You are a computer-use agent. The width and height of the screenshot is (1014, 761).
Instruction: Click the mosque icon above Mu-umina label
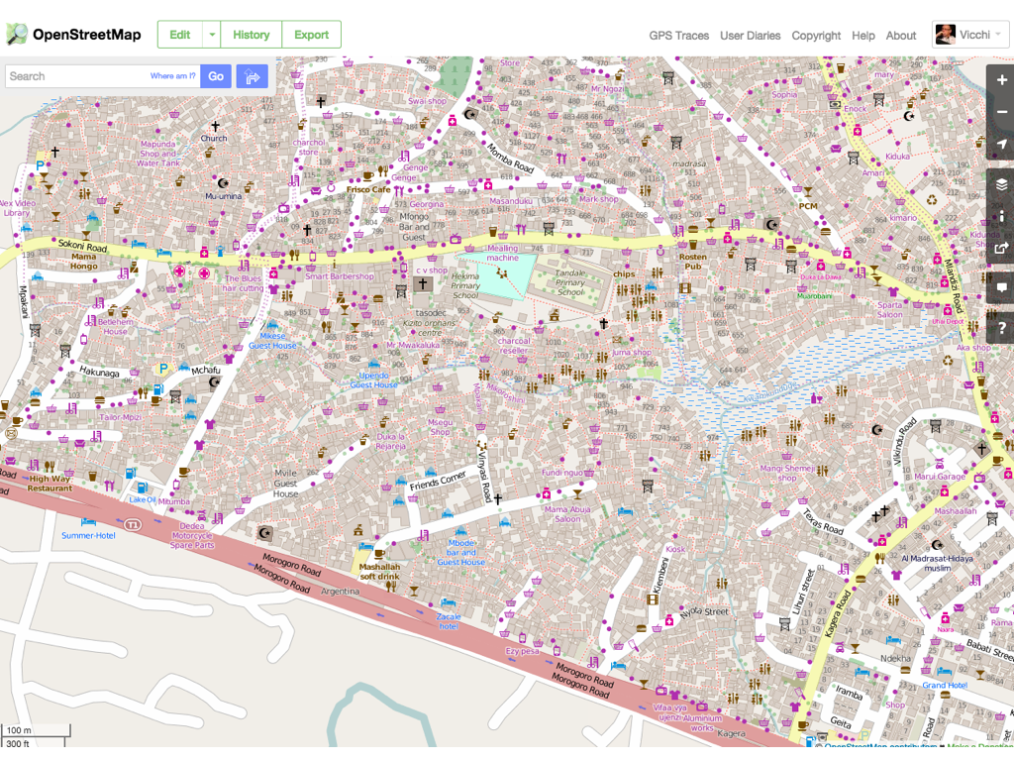[x=223, y=183]
